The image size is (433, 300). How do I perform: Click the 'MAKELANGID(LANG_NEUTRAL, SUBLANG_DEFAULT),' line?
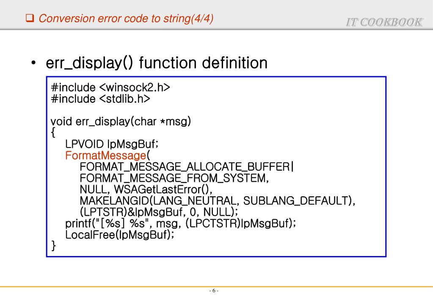click(x=218, y=201)
